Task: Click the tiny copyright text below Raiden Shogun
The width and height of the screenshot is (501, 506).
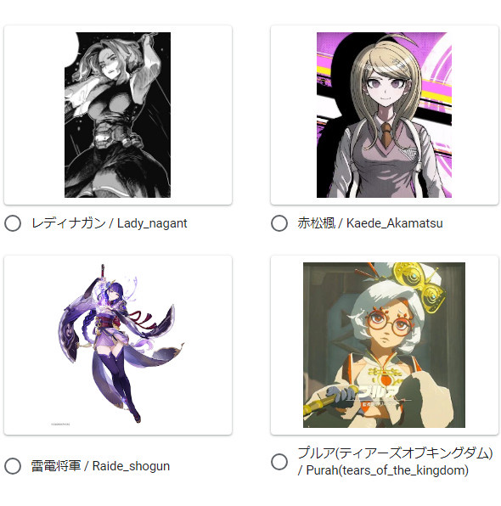Action: 60,424
